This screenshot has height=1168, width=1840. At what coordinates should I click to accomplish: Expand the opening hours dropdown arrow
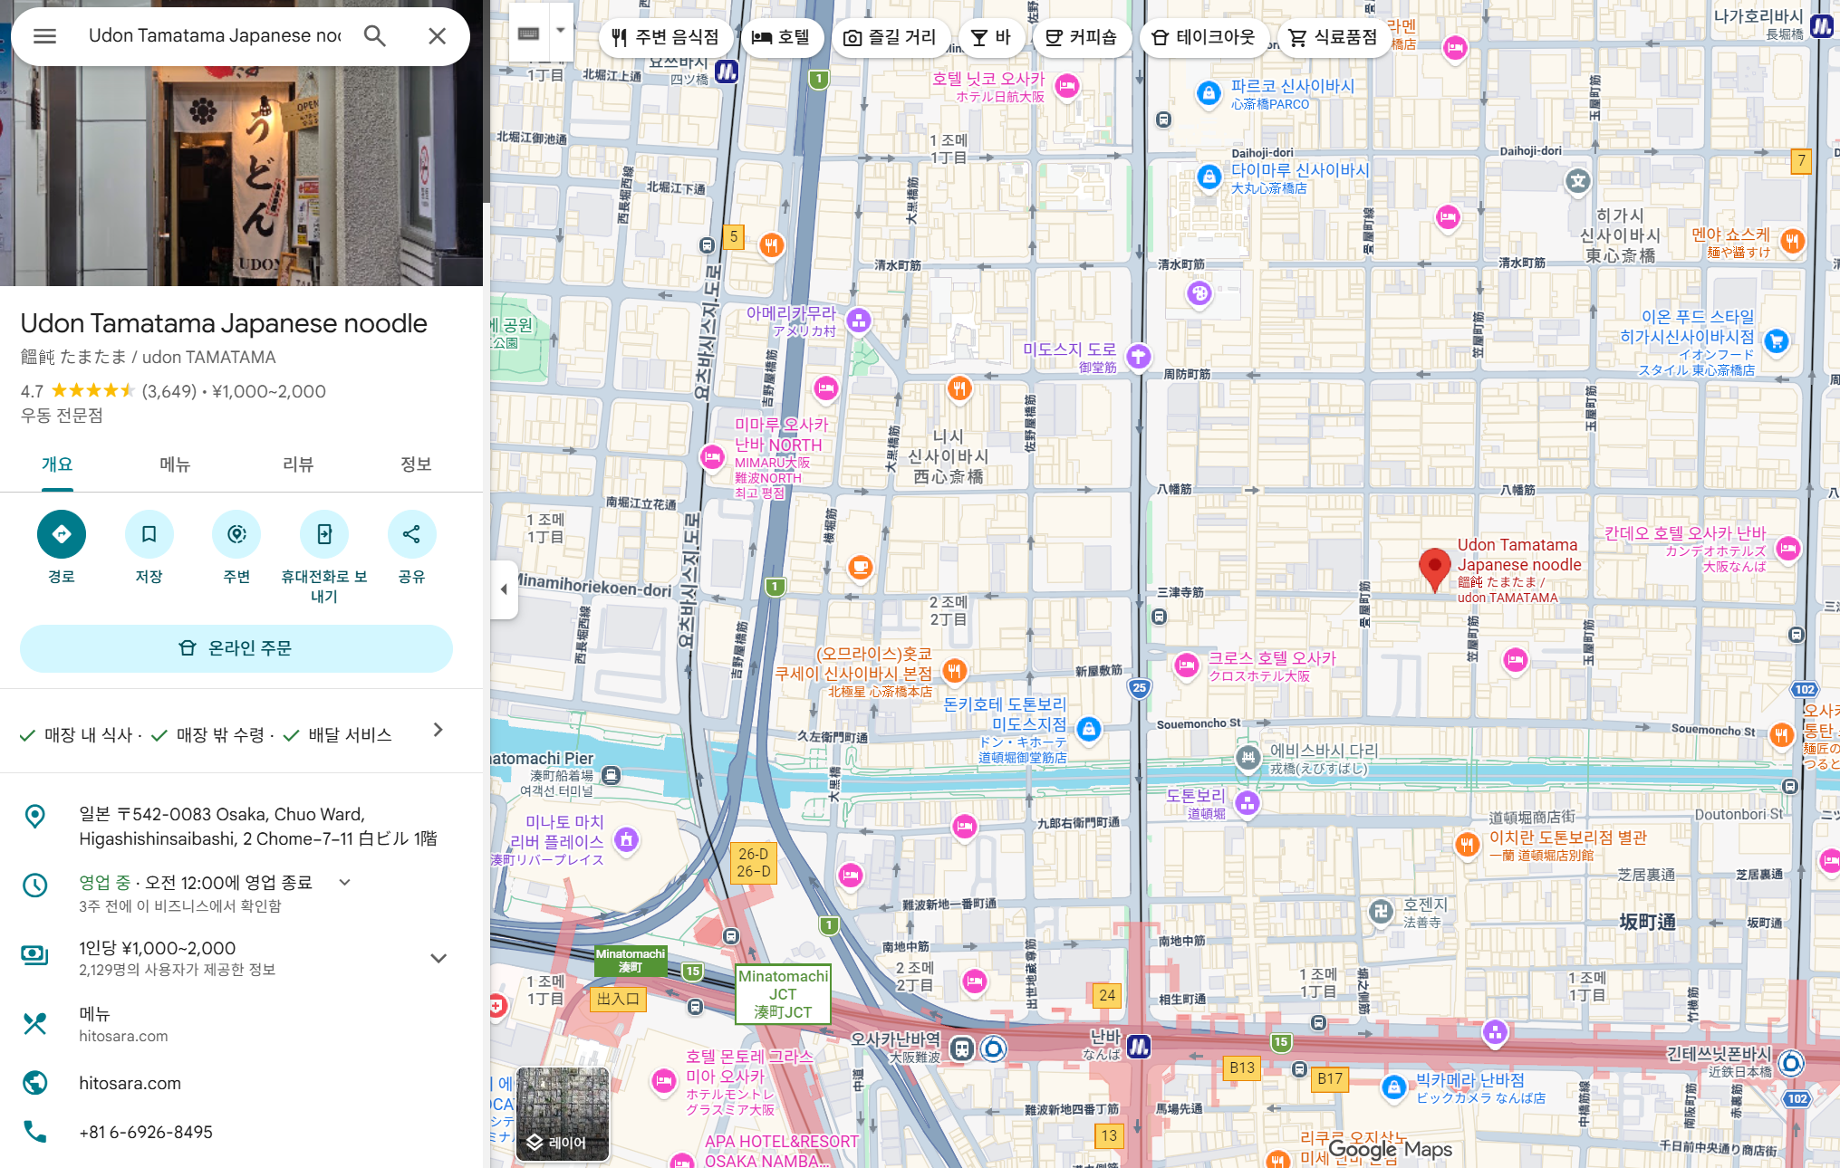[x=344, y=882]
